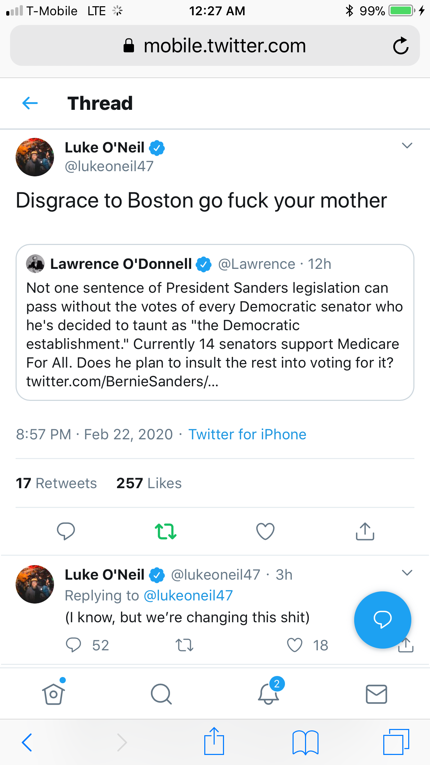Expand main tweet options chevron

click(x=407, y=146)
